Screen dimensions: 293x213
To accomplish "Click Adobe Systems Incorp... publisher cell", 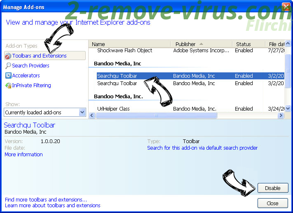I will 201,51.
